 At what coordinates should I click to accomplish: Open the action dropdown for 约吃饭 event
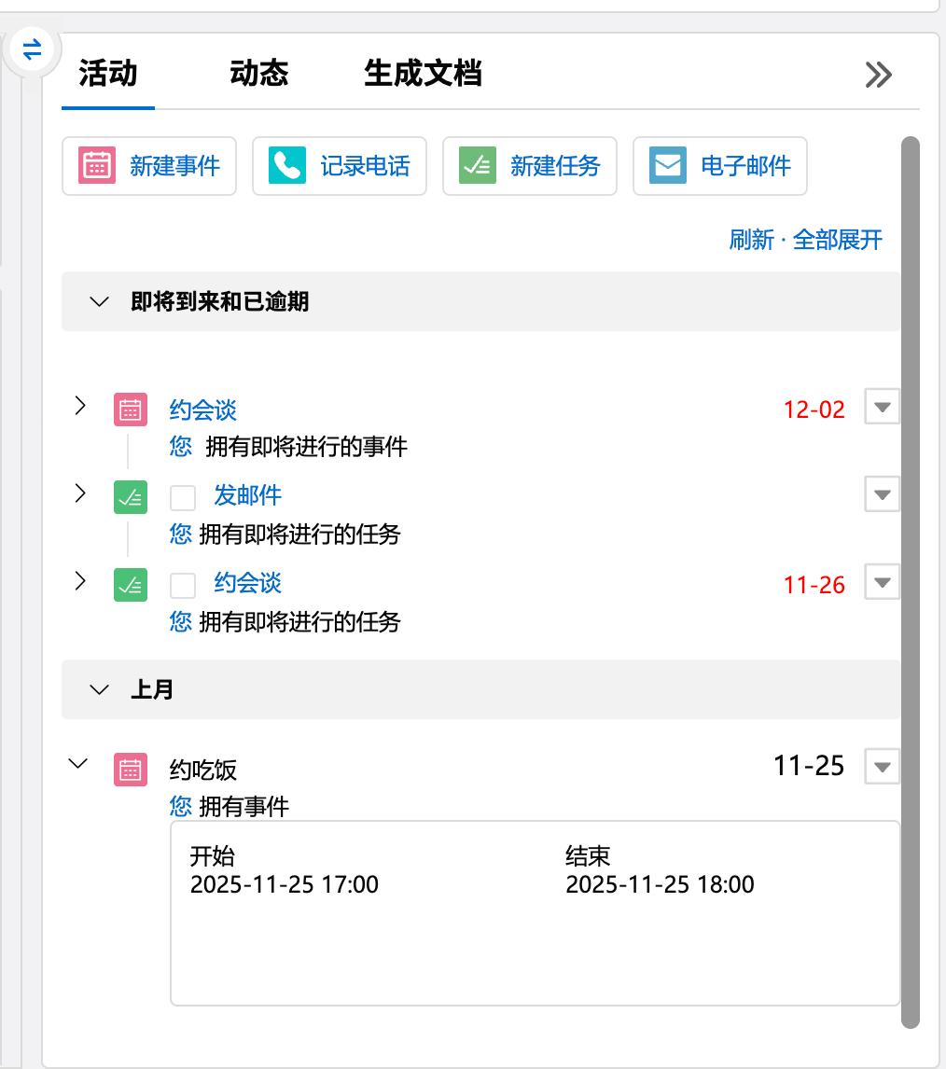coord(882,768)
